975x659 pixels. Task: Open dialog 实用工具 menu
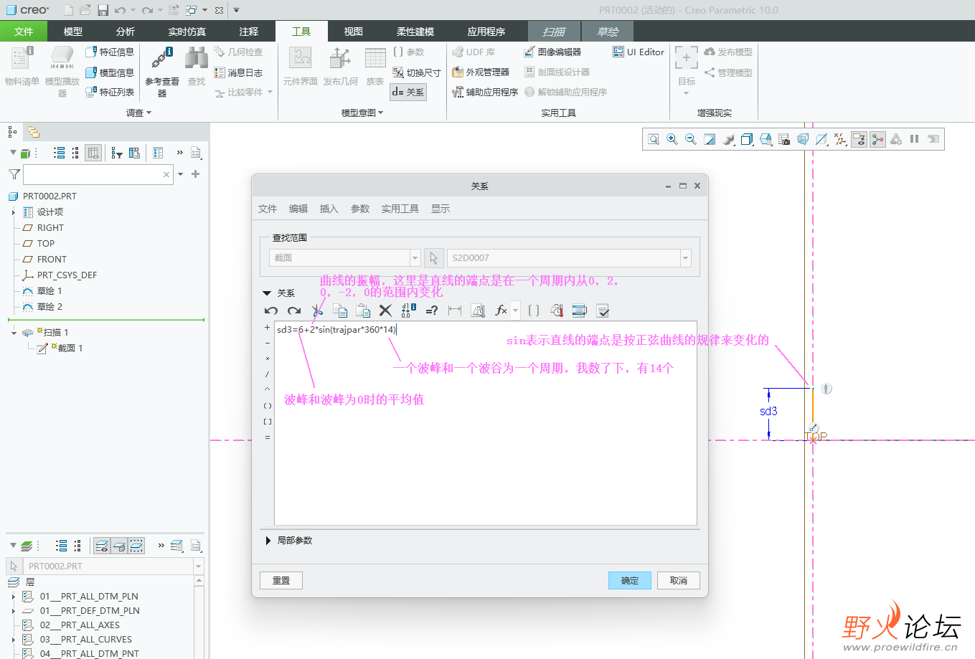(400, 209)
